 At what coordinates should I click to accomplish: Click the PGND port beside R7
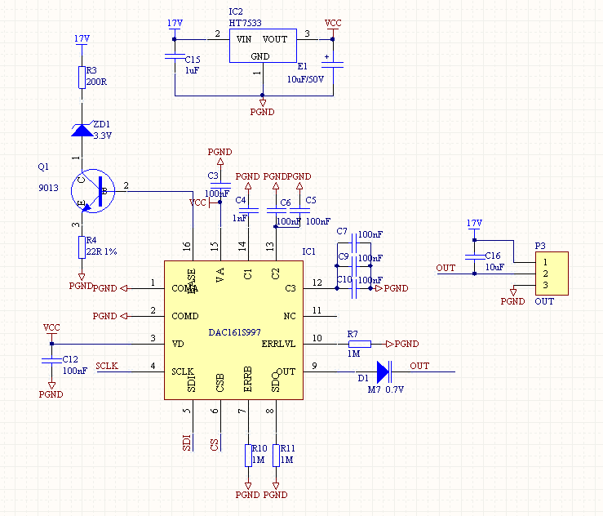pyautogui.click(x=402, y=344)
